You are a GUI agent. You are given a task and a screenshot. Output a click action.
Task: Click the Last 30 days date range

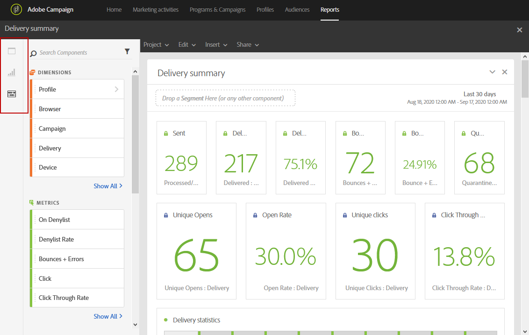click(479, 94)
